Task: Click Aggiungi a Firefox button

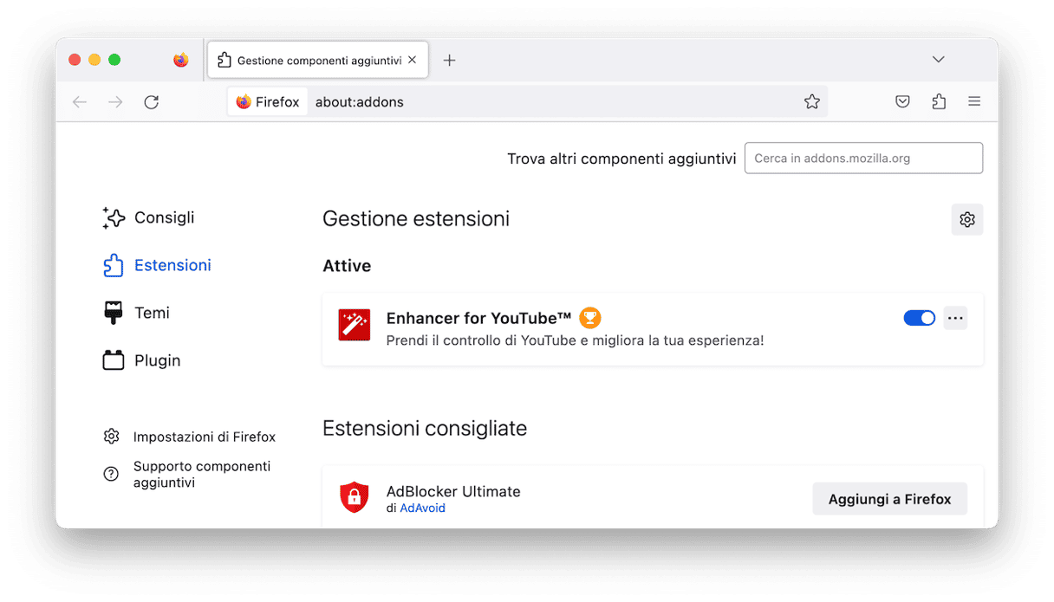Action: point(889,499)
